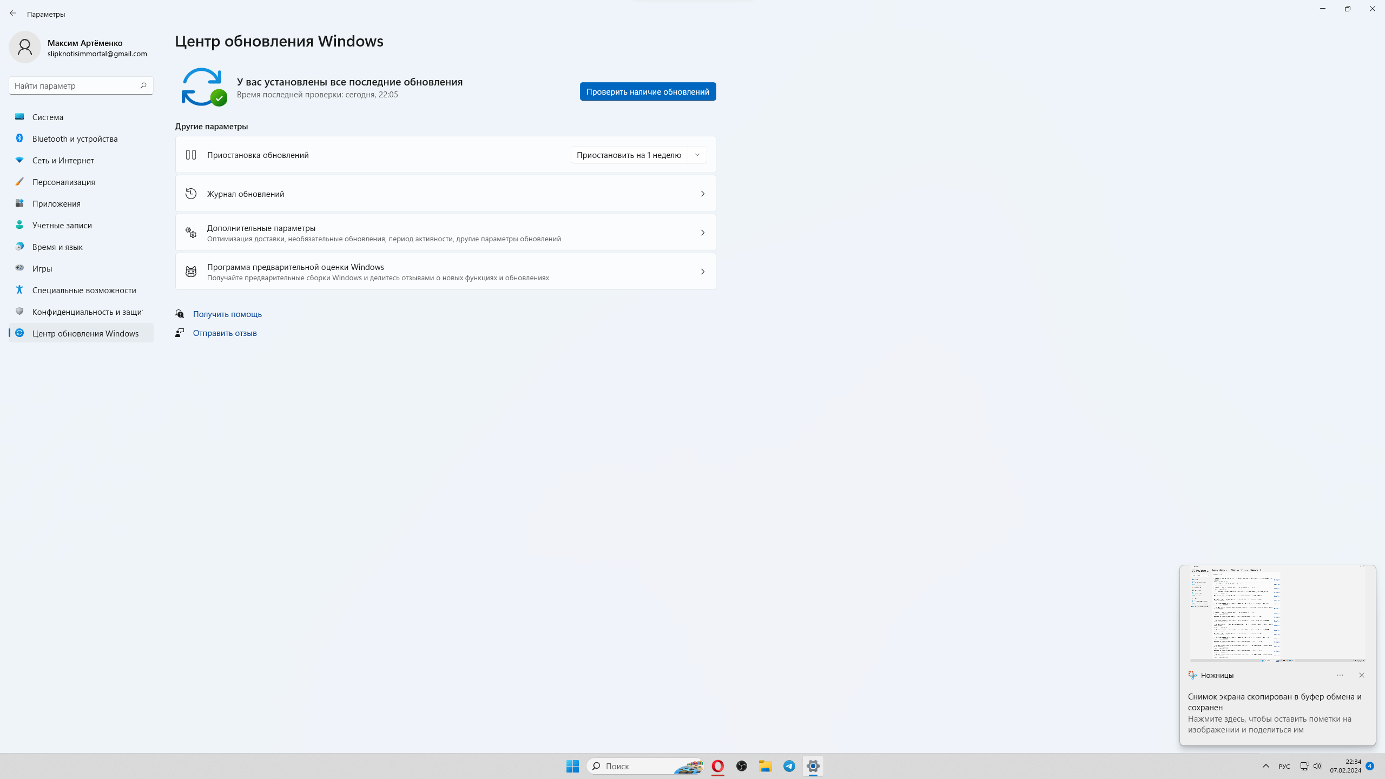Click the network tray icon
The width and height of the screenshot is (1385, 779).
(x=1304, y=766)
